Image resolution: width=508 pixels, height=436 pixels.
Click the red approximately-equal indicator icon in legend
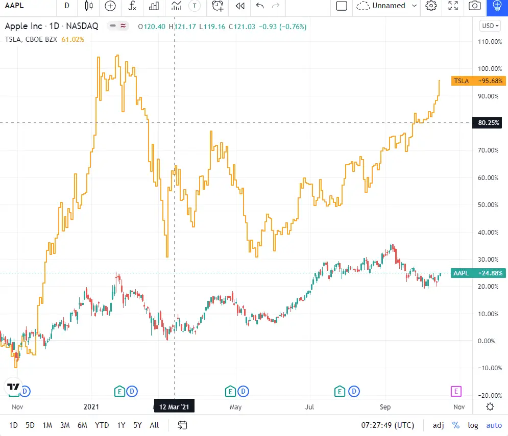pos(123,26)
